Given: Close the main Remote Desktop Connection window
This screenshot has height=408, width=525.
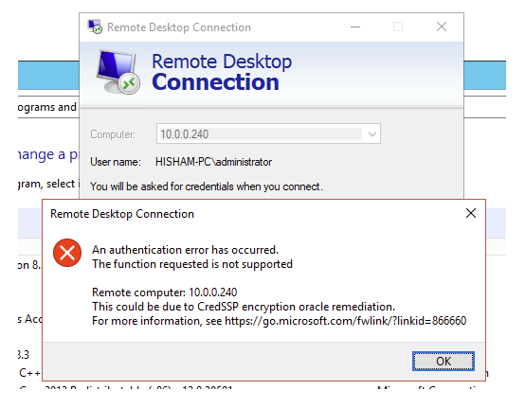Looking at the screenshot, I should click(x=442, y=27).
